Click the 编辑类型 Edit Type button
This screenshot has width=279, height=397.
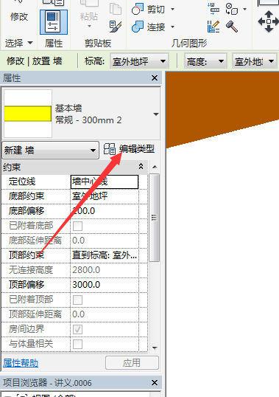click(130, 149)
